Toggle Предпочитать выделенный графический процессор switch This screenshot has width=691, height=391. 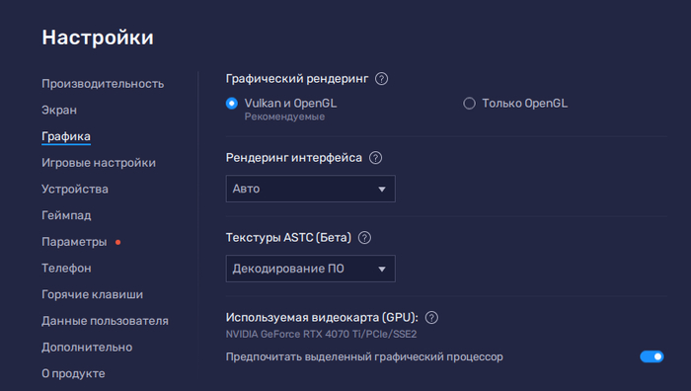tap(652, 356)
